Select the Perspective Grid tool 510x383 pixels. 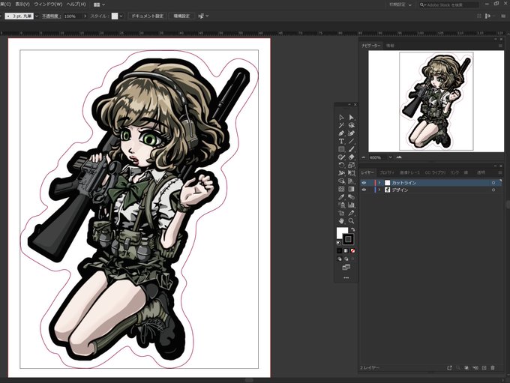(x=351, y=181)
